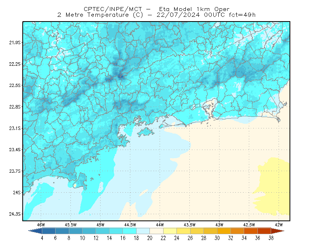Select the dark blue below-4 arrow on the color scale
The height and width of the screenshot is (242, 313).
click(x=36, y=231)
